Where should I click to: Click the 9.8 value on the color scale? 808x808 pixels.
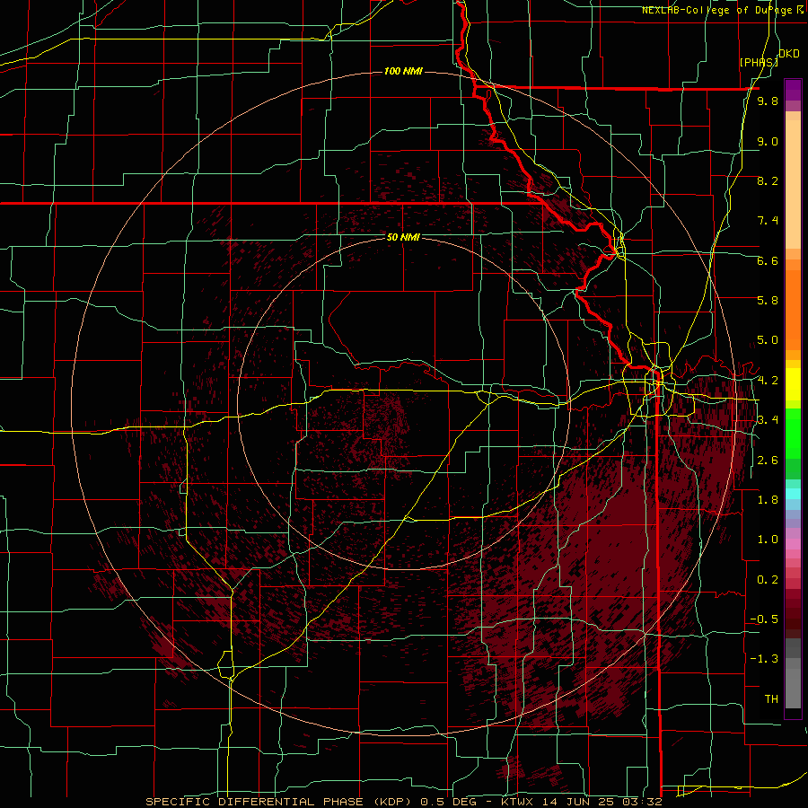click(768, 101)
